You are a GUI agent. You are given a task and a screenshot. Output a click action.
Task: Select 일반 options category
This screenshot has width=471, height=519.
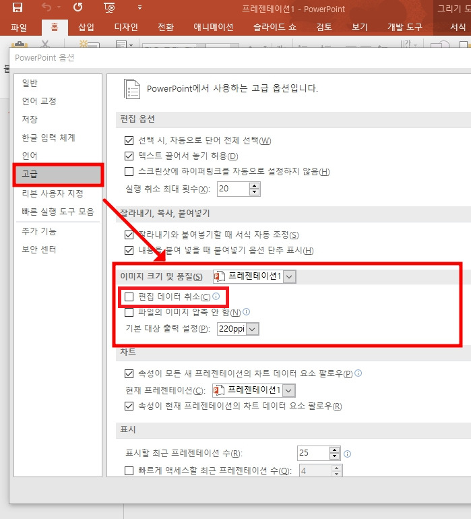[58, 83]
